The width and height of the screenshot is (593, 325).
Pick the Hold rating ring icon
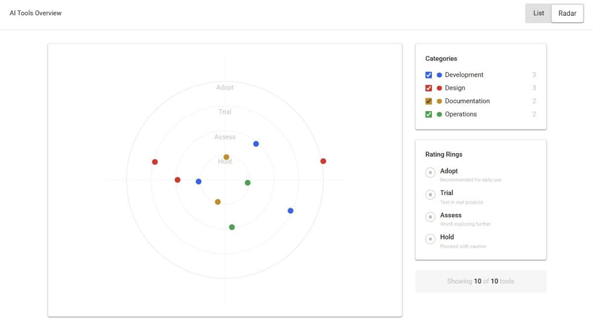tap(430, 239)
